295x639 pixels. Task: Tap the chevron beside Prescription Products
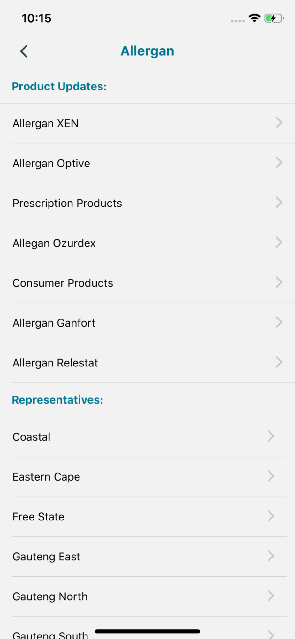(x=279, y=203)
